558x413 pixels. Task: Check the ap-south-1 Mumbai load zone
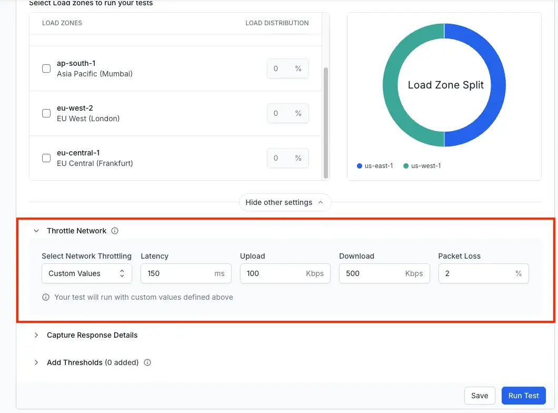pyautogui.click(x=46, y=68)
